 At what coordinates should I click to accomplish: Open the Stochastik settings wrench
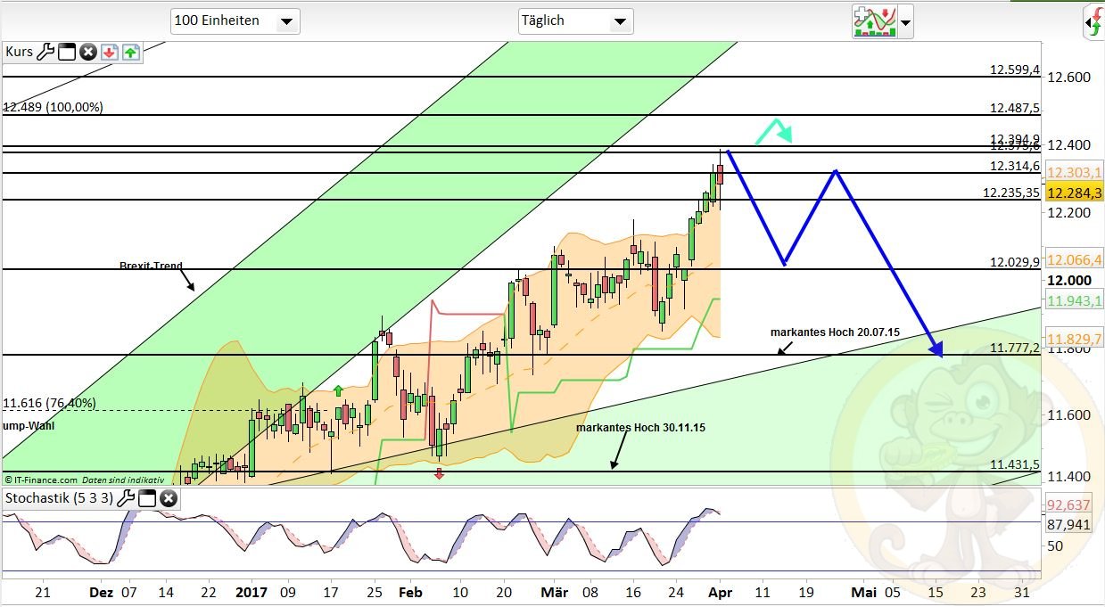(126, 498)
